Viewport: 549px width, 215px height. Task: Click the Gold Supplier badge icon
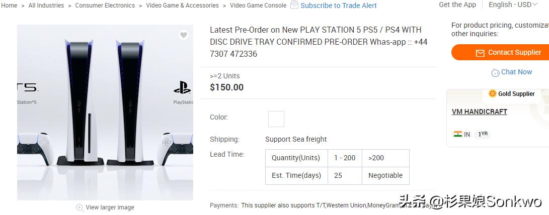point(493,93)
